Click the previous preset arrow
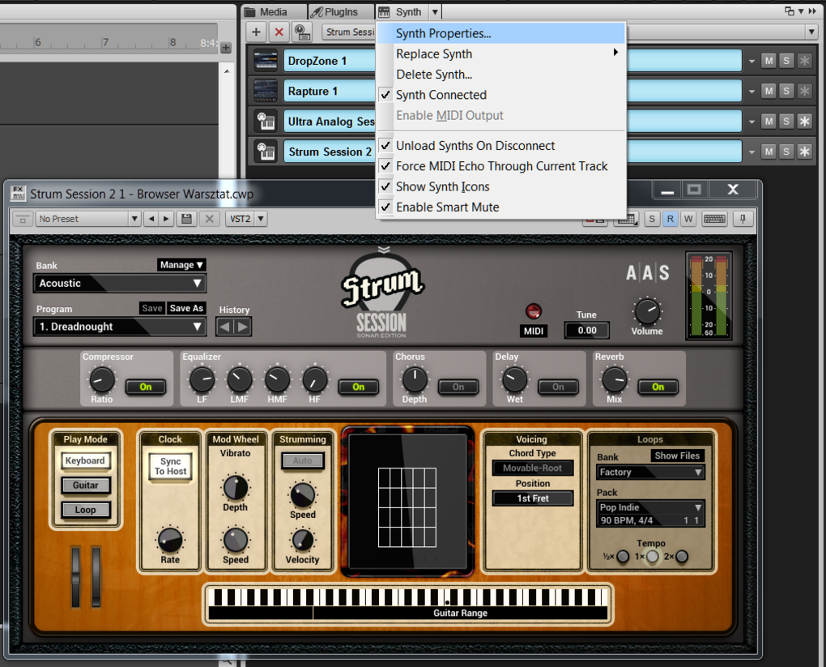 151,219
